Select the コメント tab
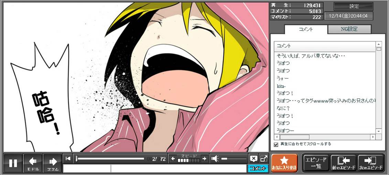389x175 pixels. tap(305, 29)
